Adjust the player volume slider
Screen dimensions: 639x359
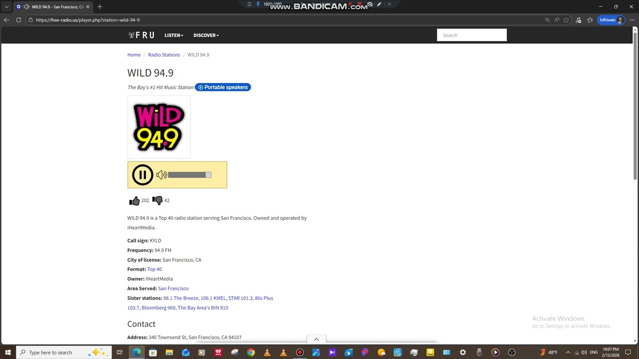point(190,175)
